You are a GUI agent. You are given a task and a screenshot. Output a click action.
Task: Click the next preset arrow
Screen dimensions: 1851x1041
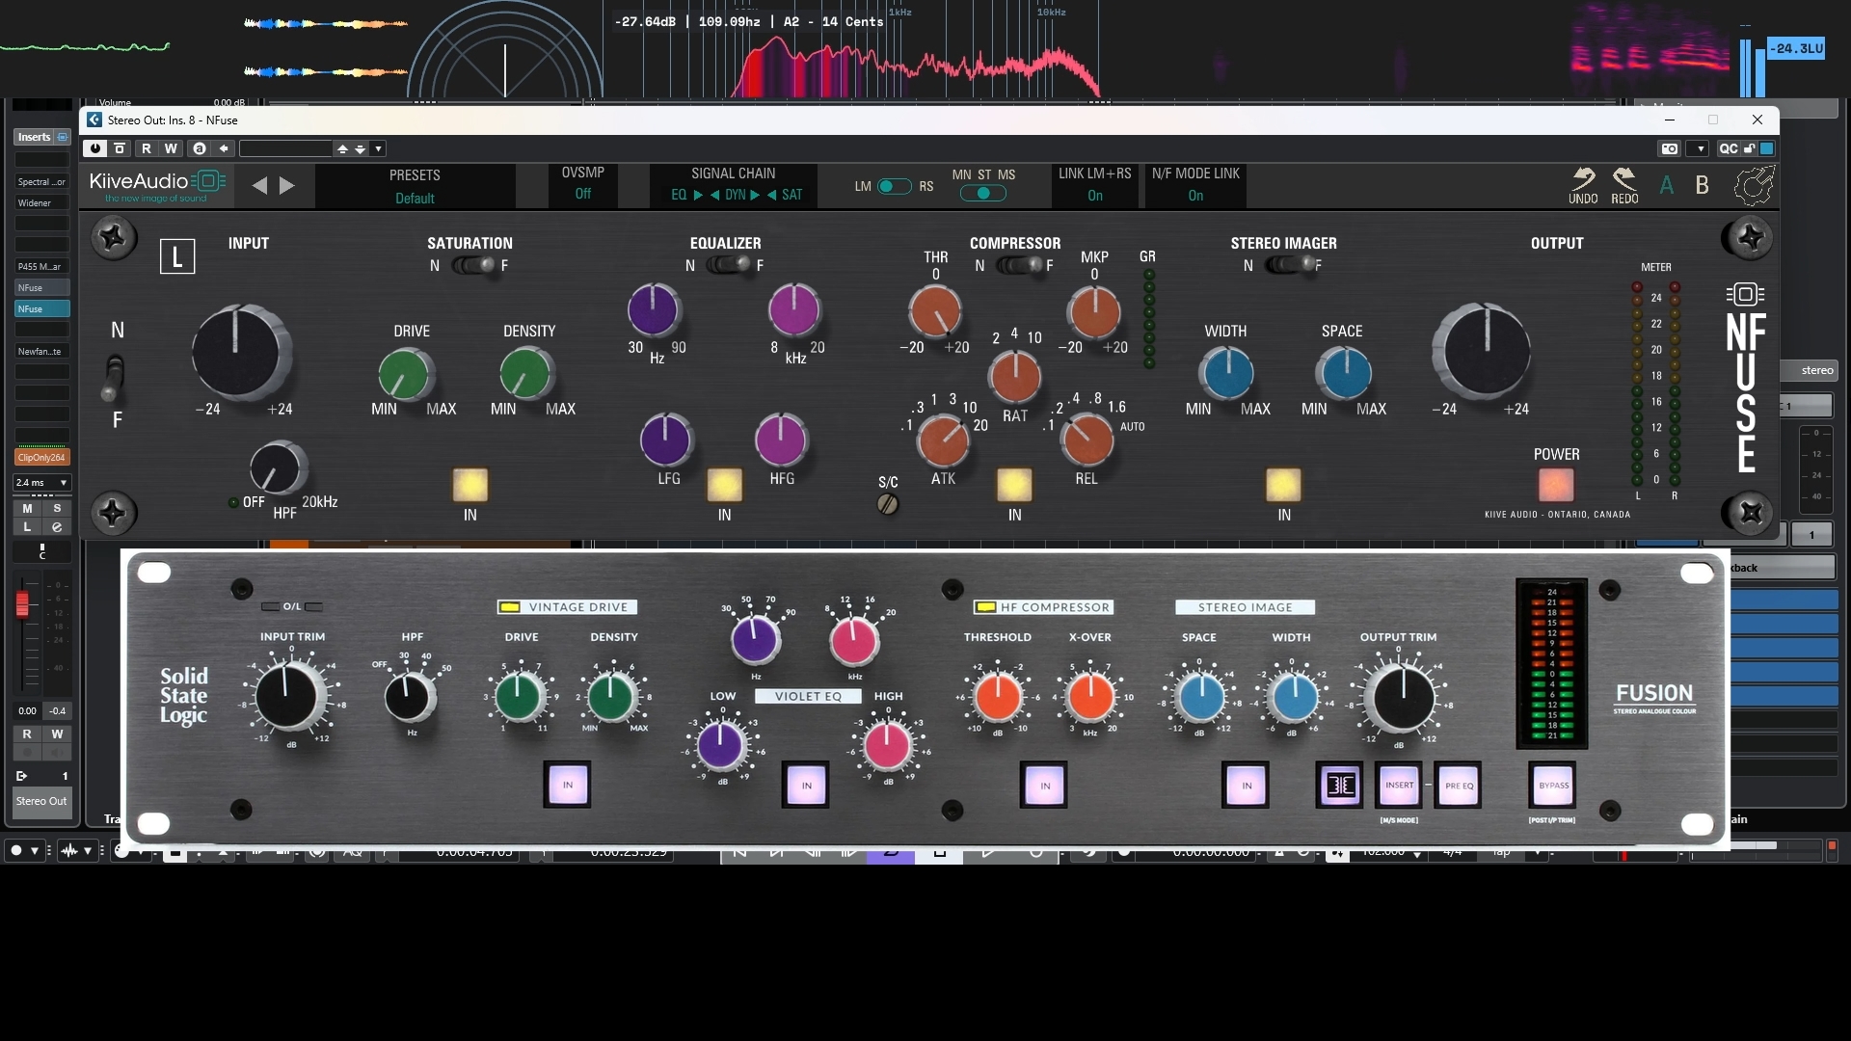tap(287, 186)
